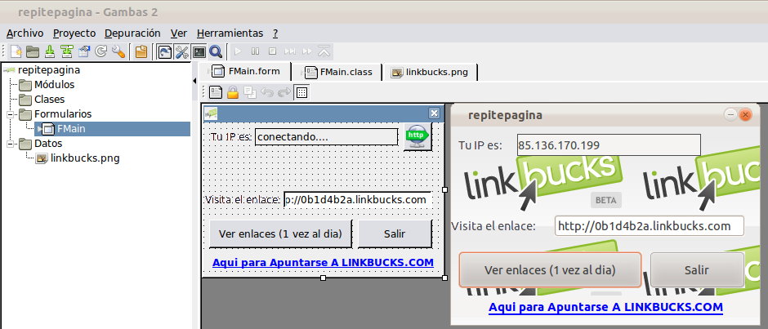Switch to the FMain.form tab
This screenshot has height=329, width=768.
tap(246, 72)
